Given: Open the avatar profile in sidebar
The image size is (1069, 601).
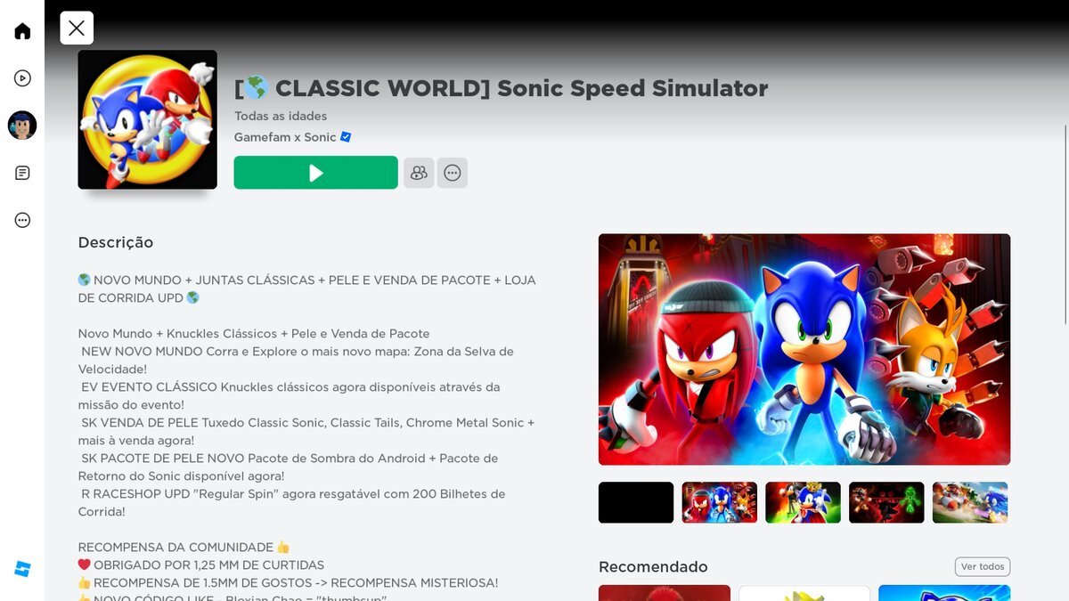Looking at the screenshot, I should [x=22, y=126].
